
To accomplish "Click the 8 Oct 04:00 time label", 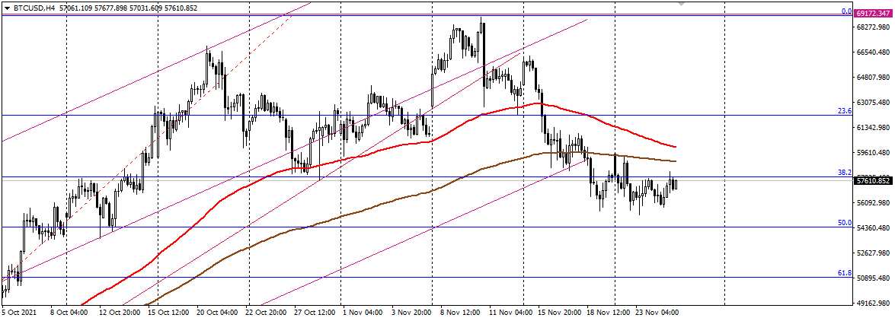I will tap(69, 313).
